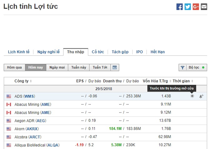The height and width of the screenshot is (149, 209).
Task: Sort by Công ty column arrows
Action: tap(31, 81)
